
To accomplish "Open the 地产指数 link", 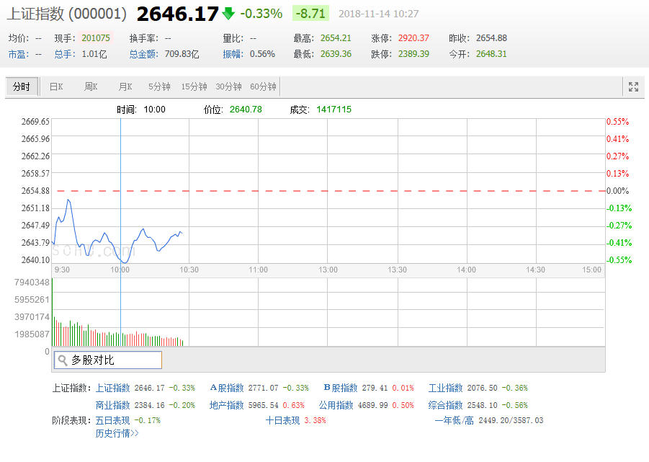I will click(227, 405).
